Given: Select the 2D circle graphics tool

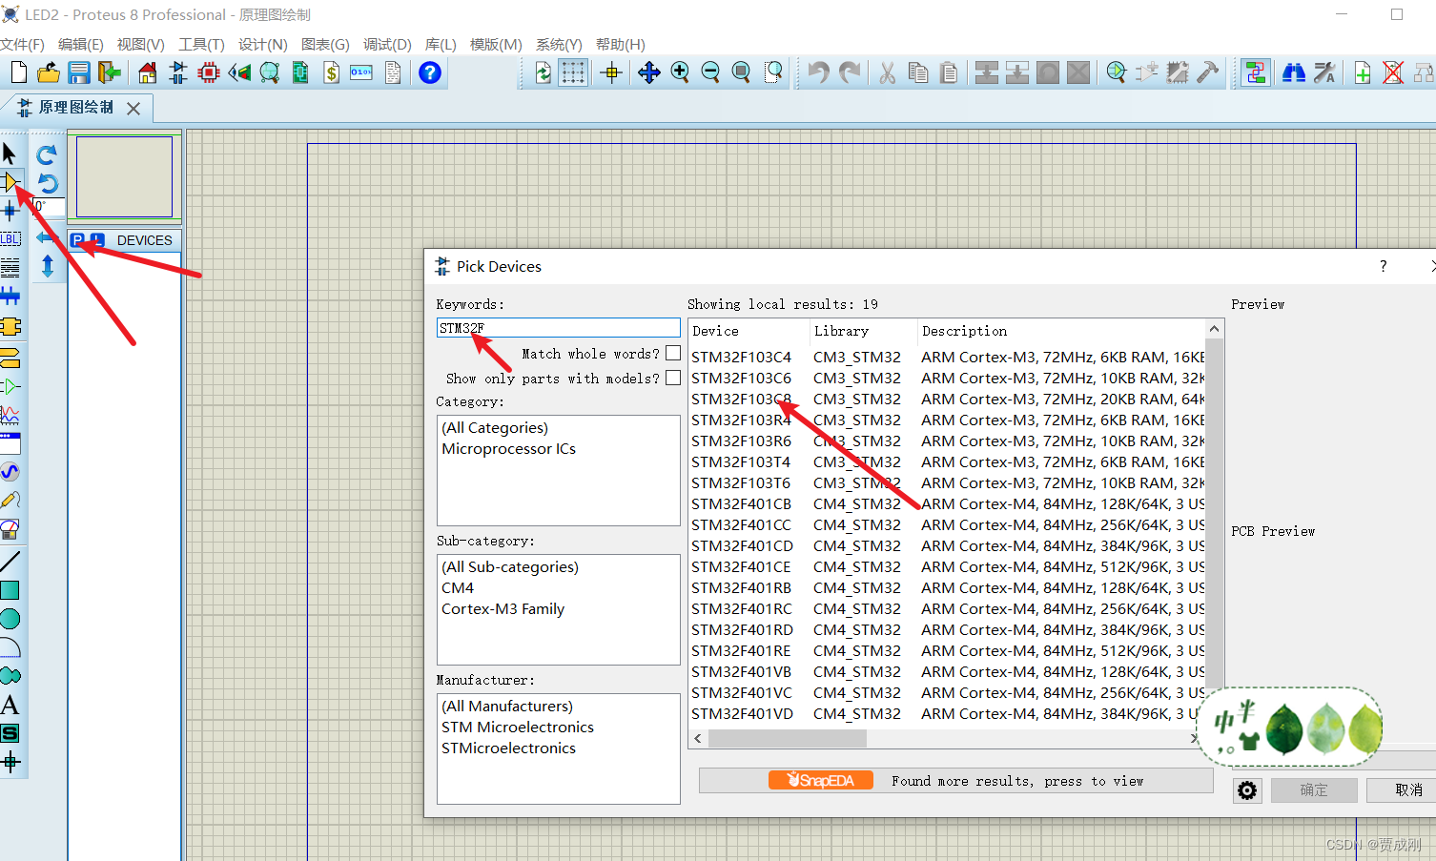Looking at the screenshot, I should pos(10,619).
